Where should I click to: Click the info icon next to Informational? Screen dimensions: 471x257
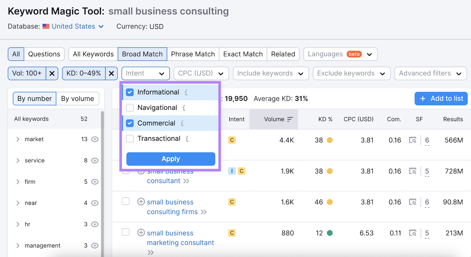click(186, 92)
